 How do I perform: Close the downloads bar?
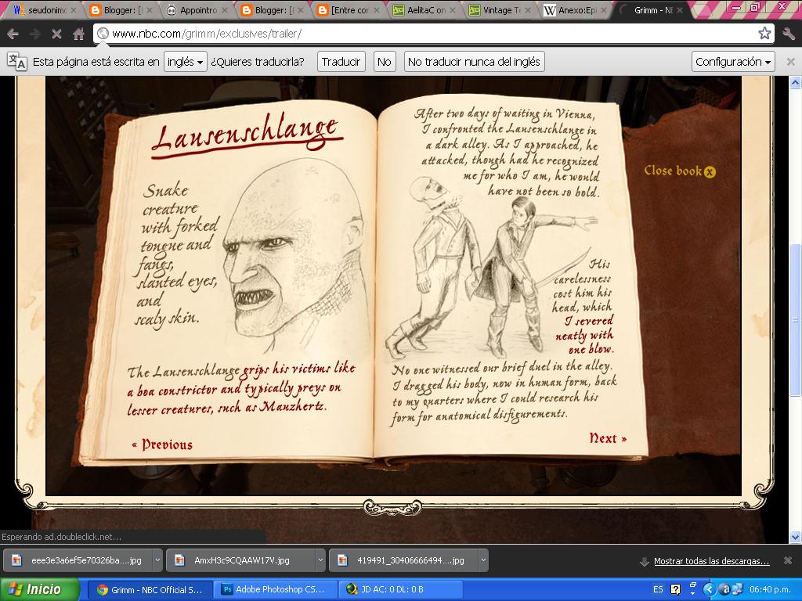pyautogui.click(x=788, y=560)
